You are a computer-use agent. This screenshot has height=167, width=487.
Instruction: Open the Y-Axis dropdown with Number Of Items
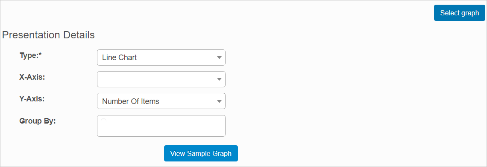click(161, 101)
